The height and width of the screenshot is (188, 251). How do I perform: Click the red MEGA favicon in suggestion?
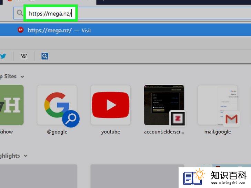click(x=20, y=30)
